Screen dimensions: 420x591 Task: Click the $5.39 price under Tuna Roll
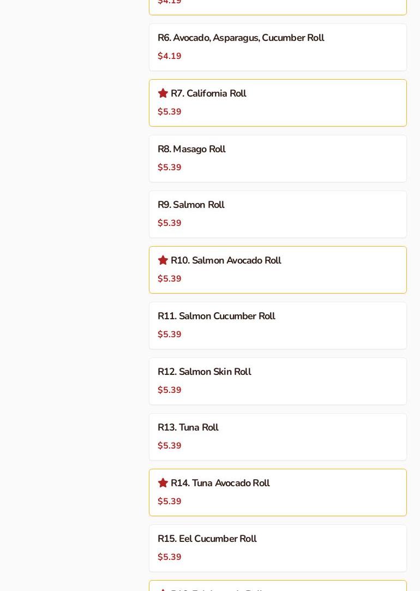[x=170, y=446]
